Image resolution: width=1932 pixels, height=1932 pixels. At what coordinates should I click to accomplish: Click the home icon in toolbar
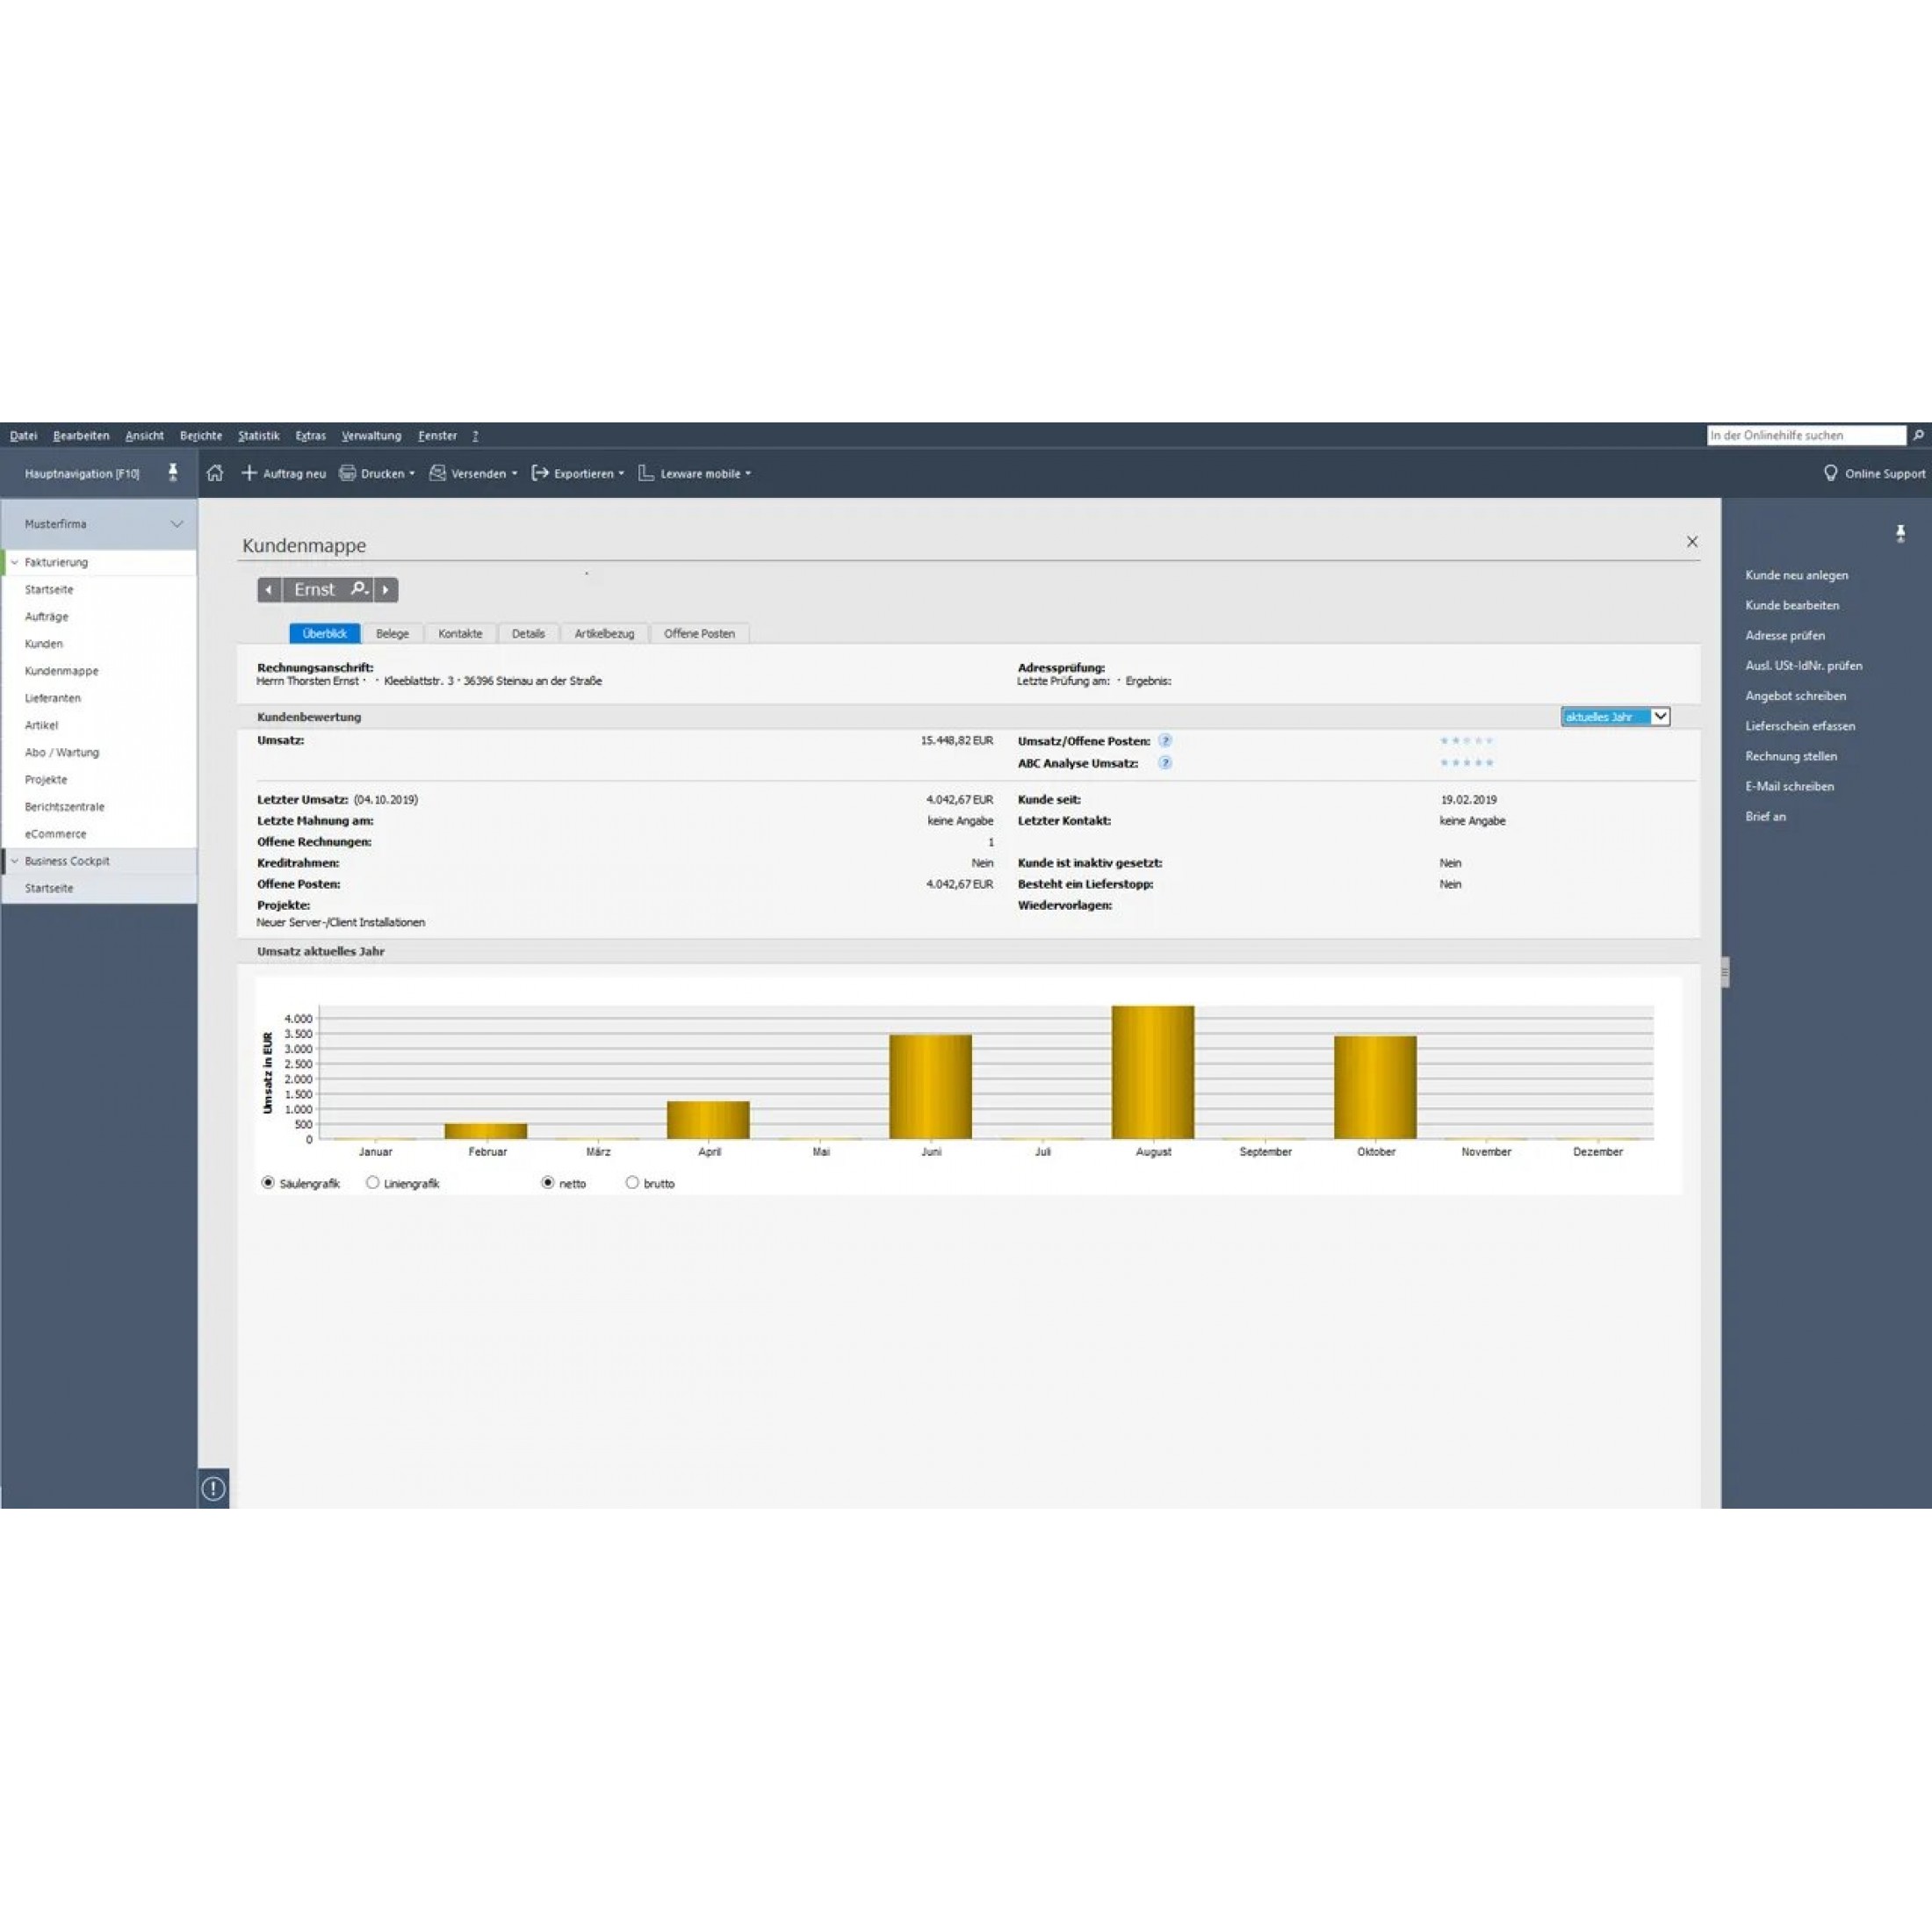(x=215, y=473)
